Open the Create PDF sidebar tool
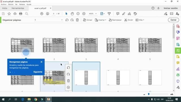Viewport: 181px width, 102px height. (x=178, y=26)
